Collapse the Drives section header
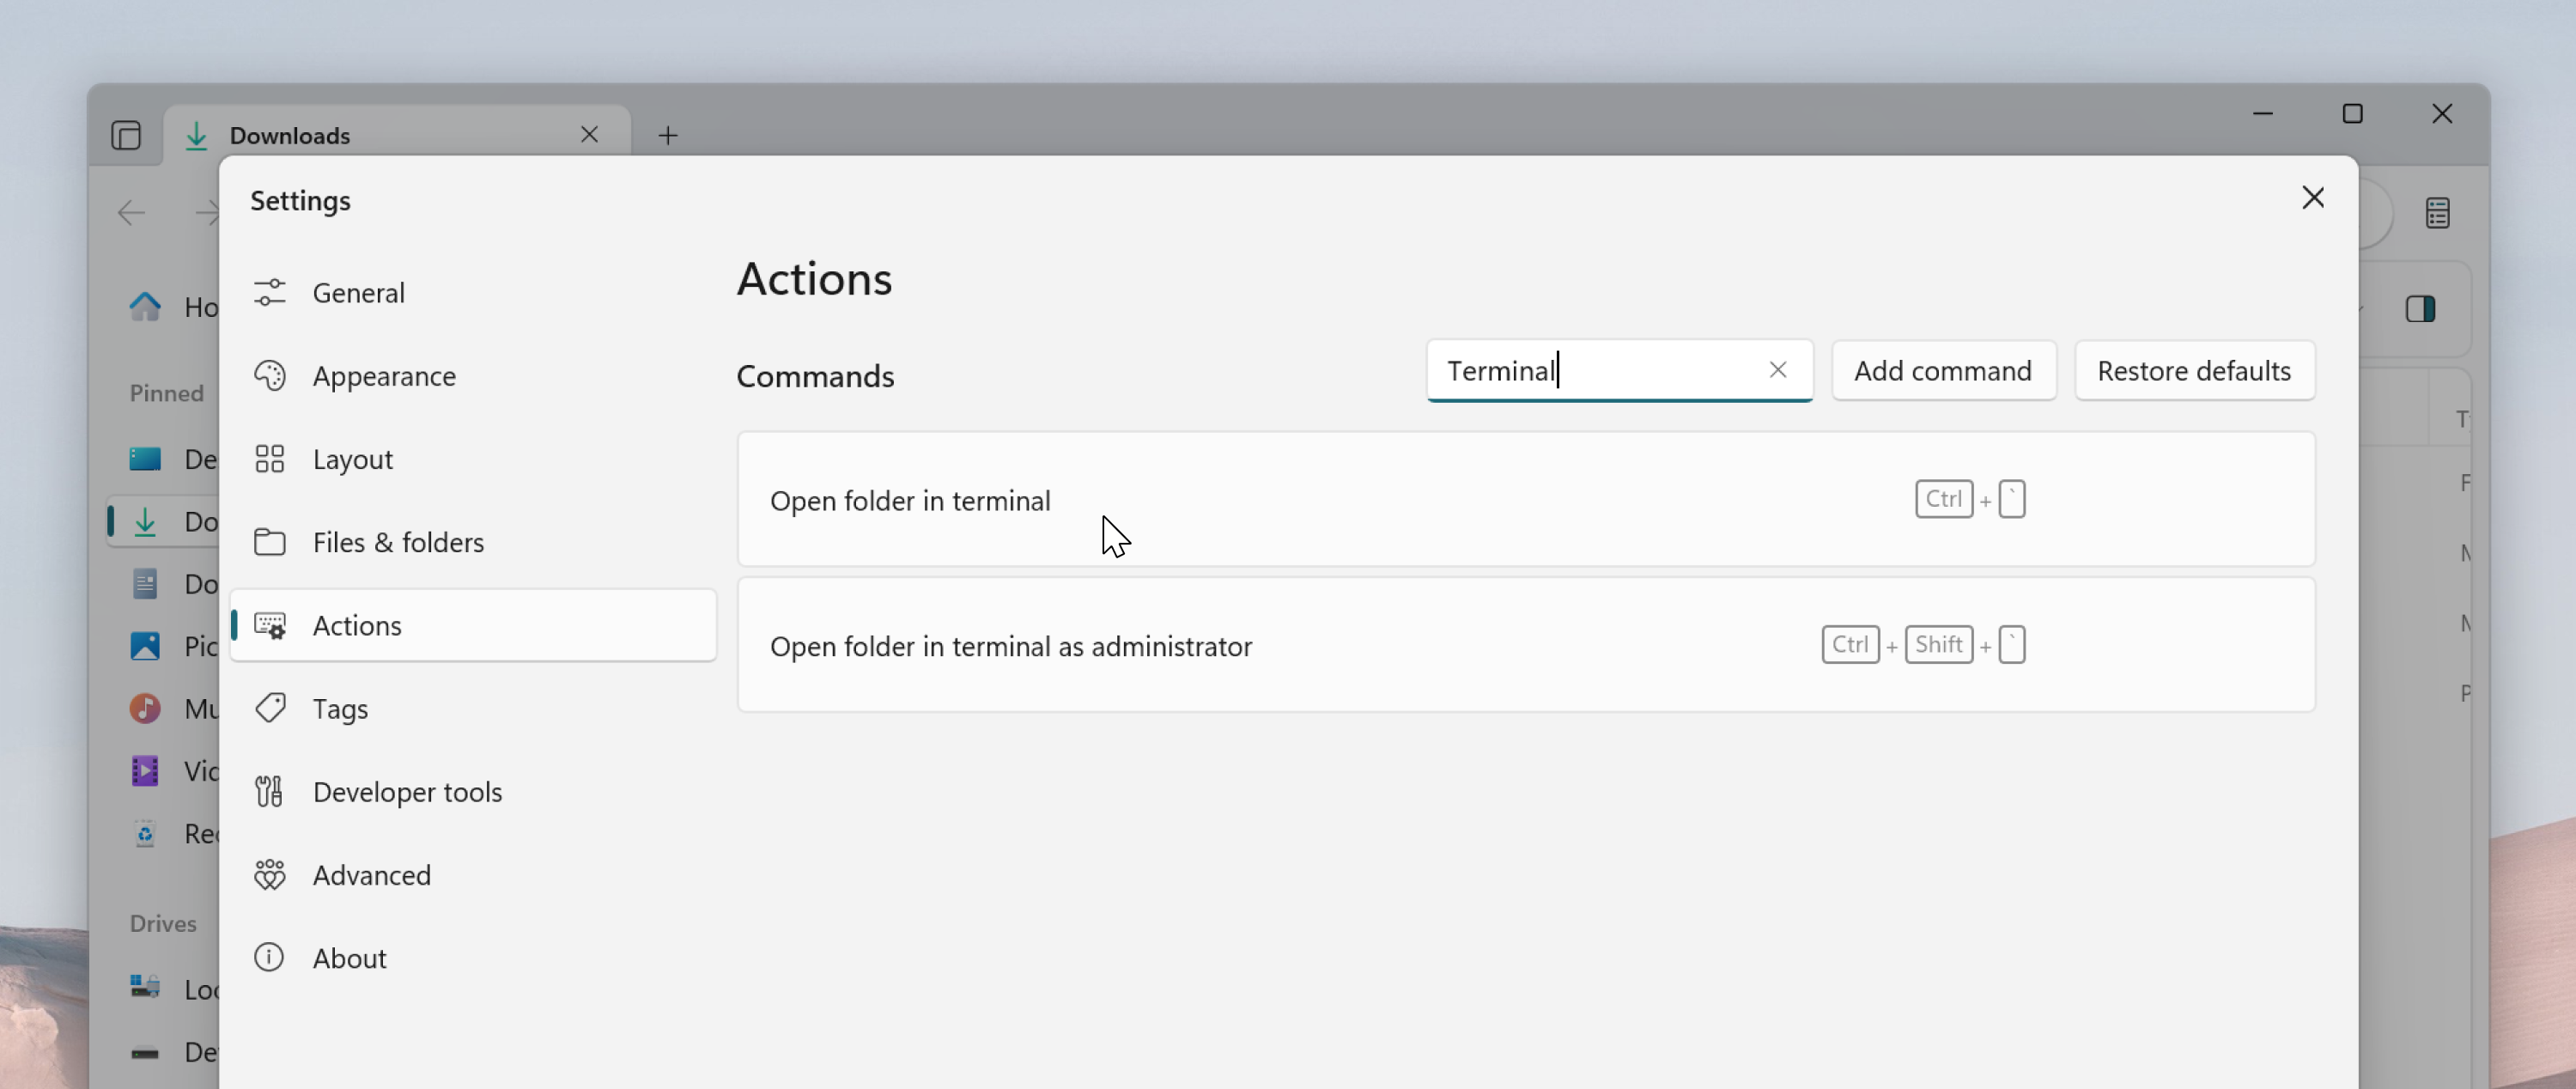Viewport: 2576px width, 1089px height. pos(163,923)
